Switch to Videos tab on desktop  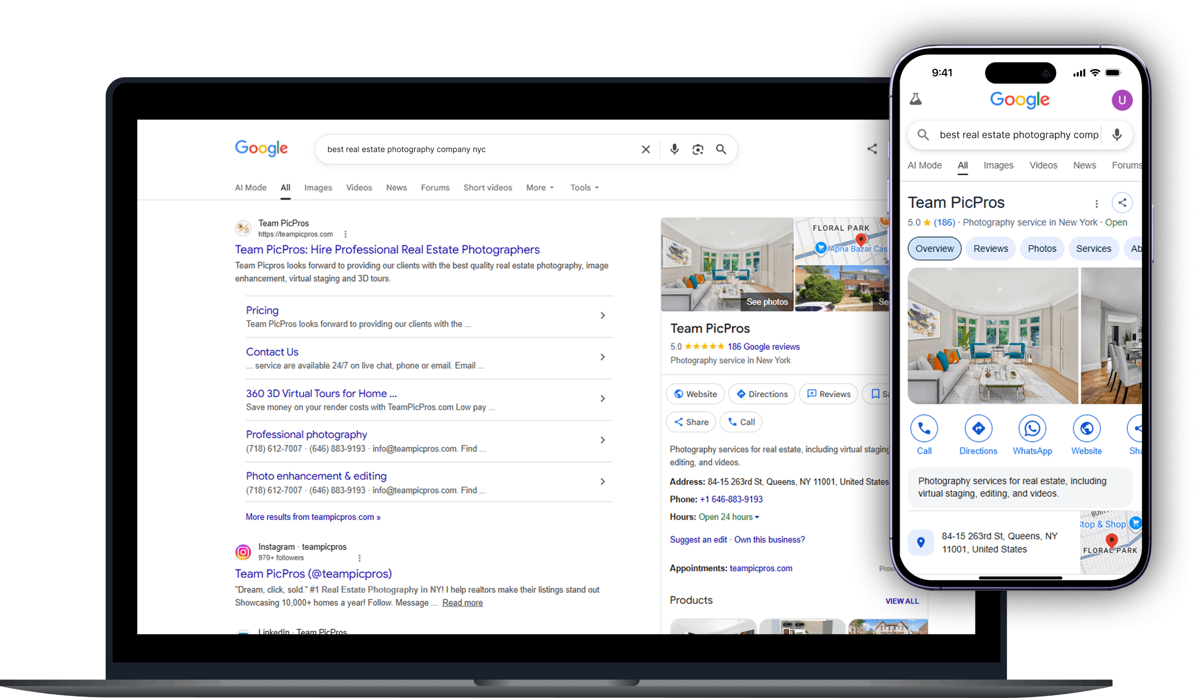pyautogui.click(x=359, y=188)
